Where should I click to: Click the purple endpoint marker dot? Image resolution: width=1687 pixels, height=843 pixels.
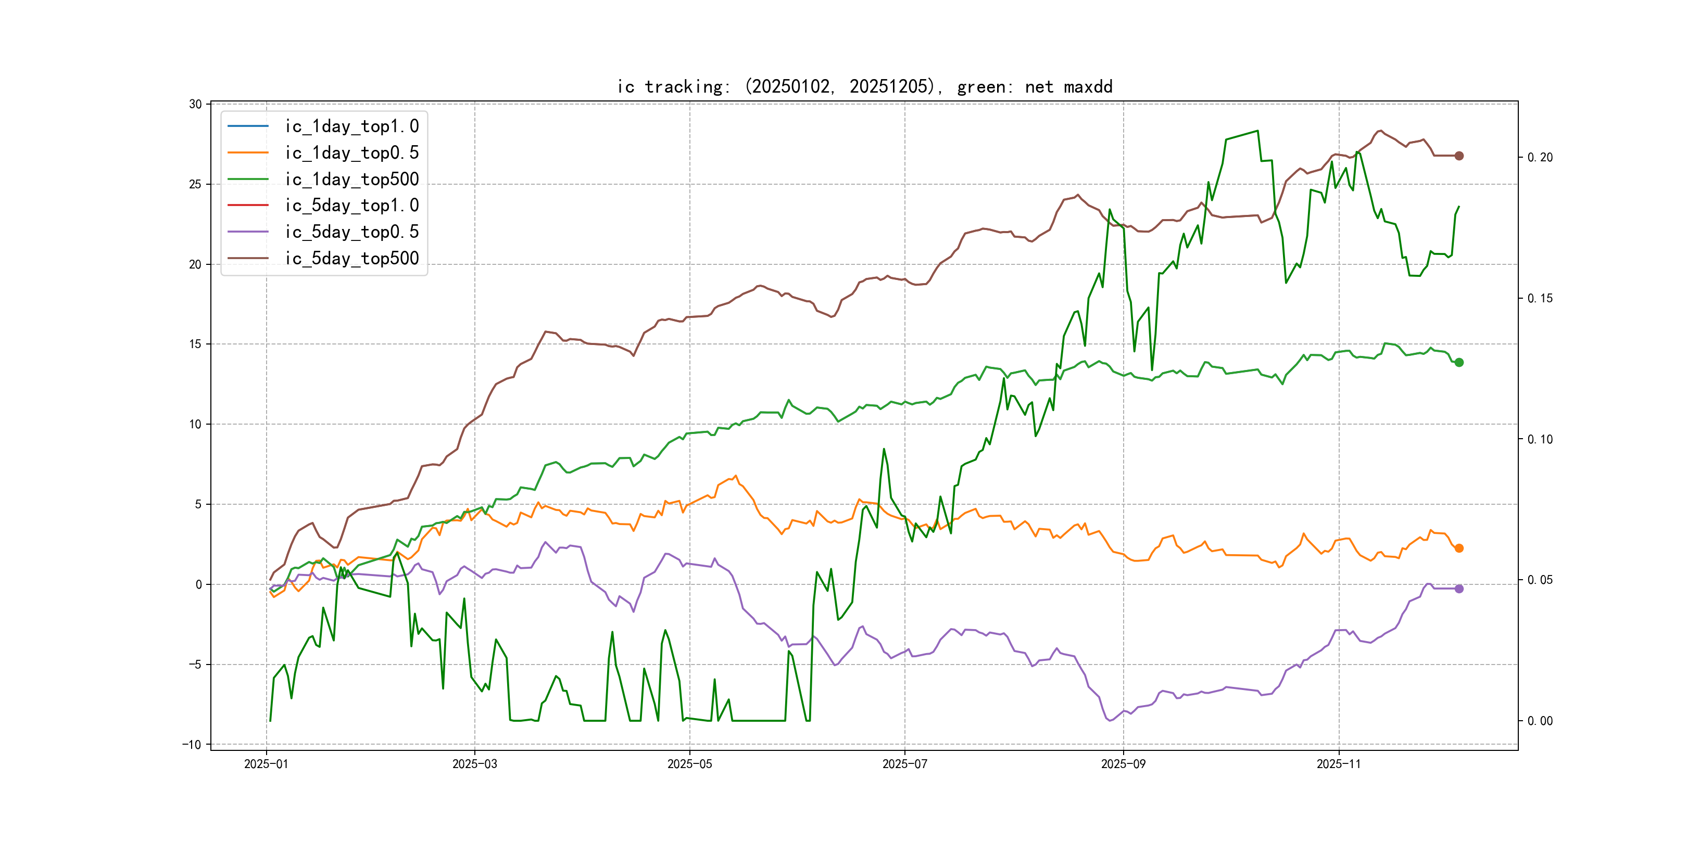(1458, 589)
